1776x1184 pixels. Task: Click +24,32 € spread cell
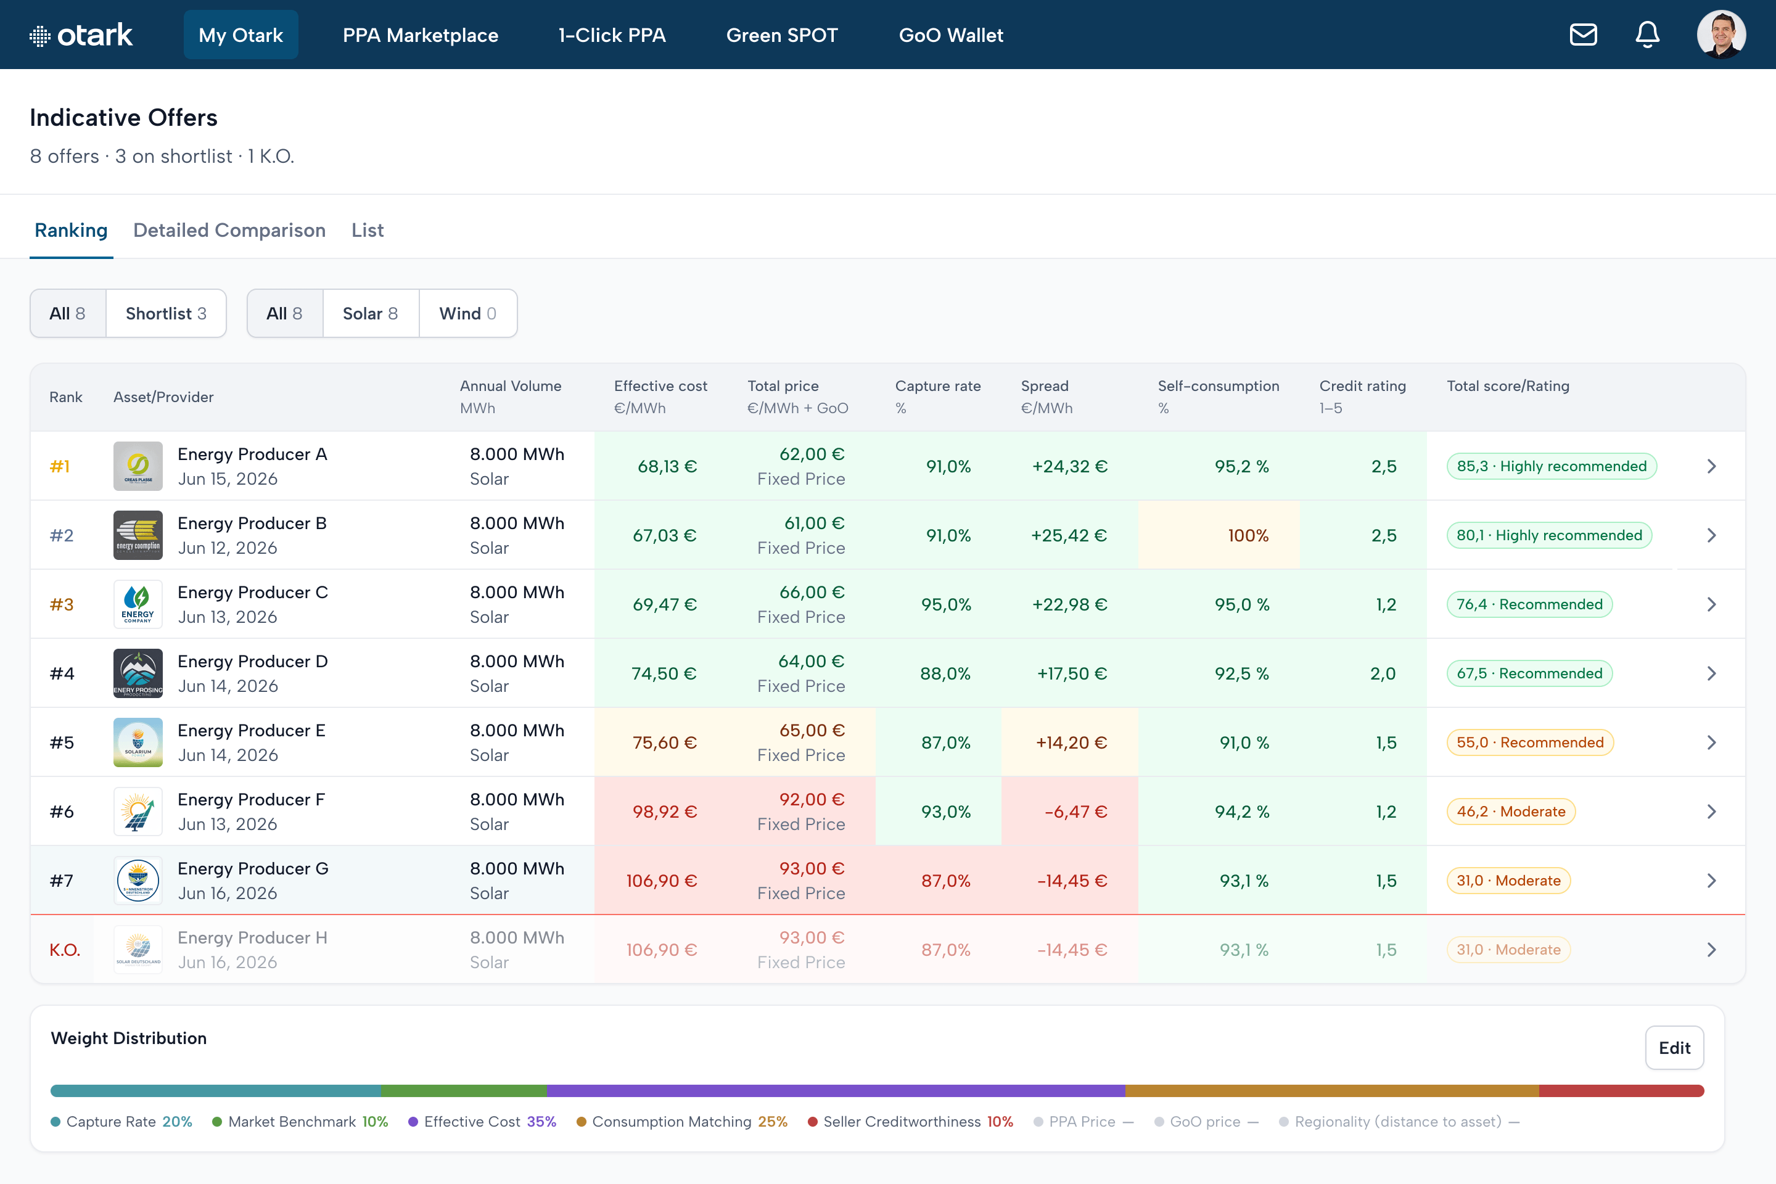pos(1070,466)
